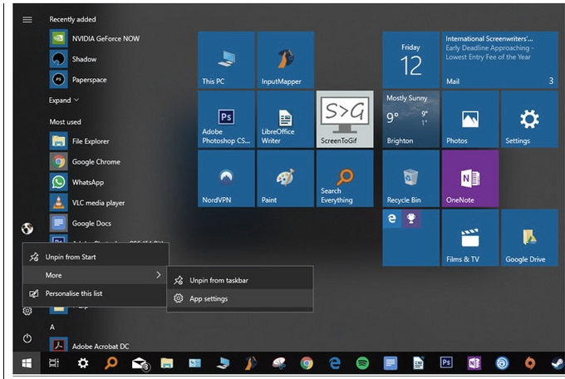
Task: Open the Settings tile
Action: pyautogui.click(x=529, y=120)
